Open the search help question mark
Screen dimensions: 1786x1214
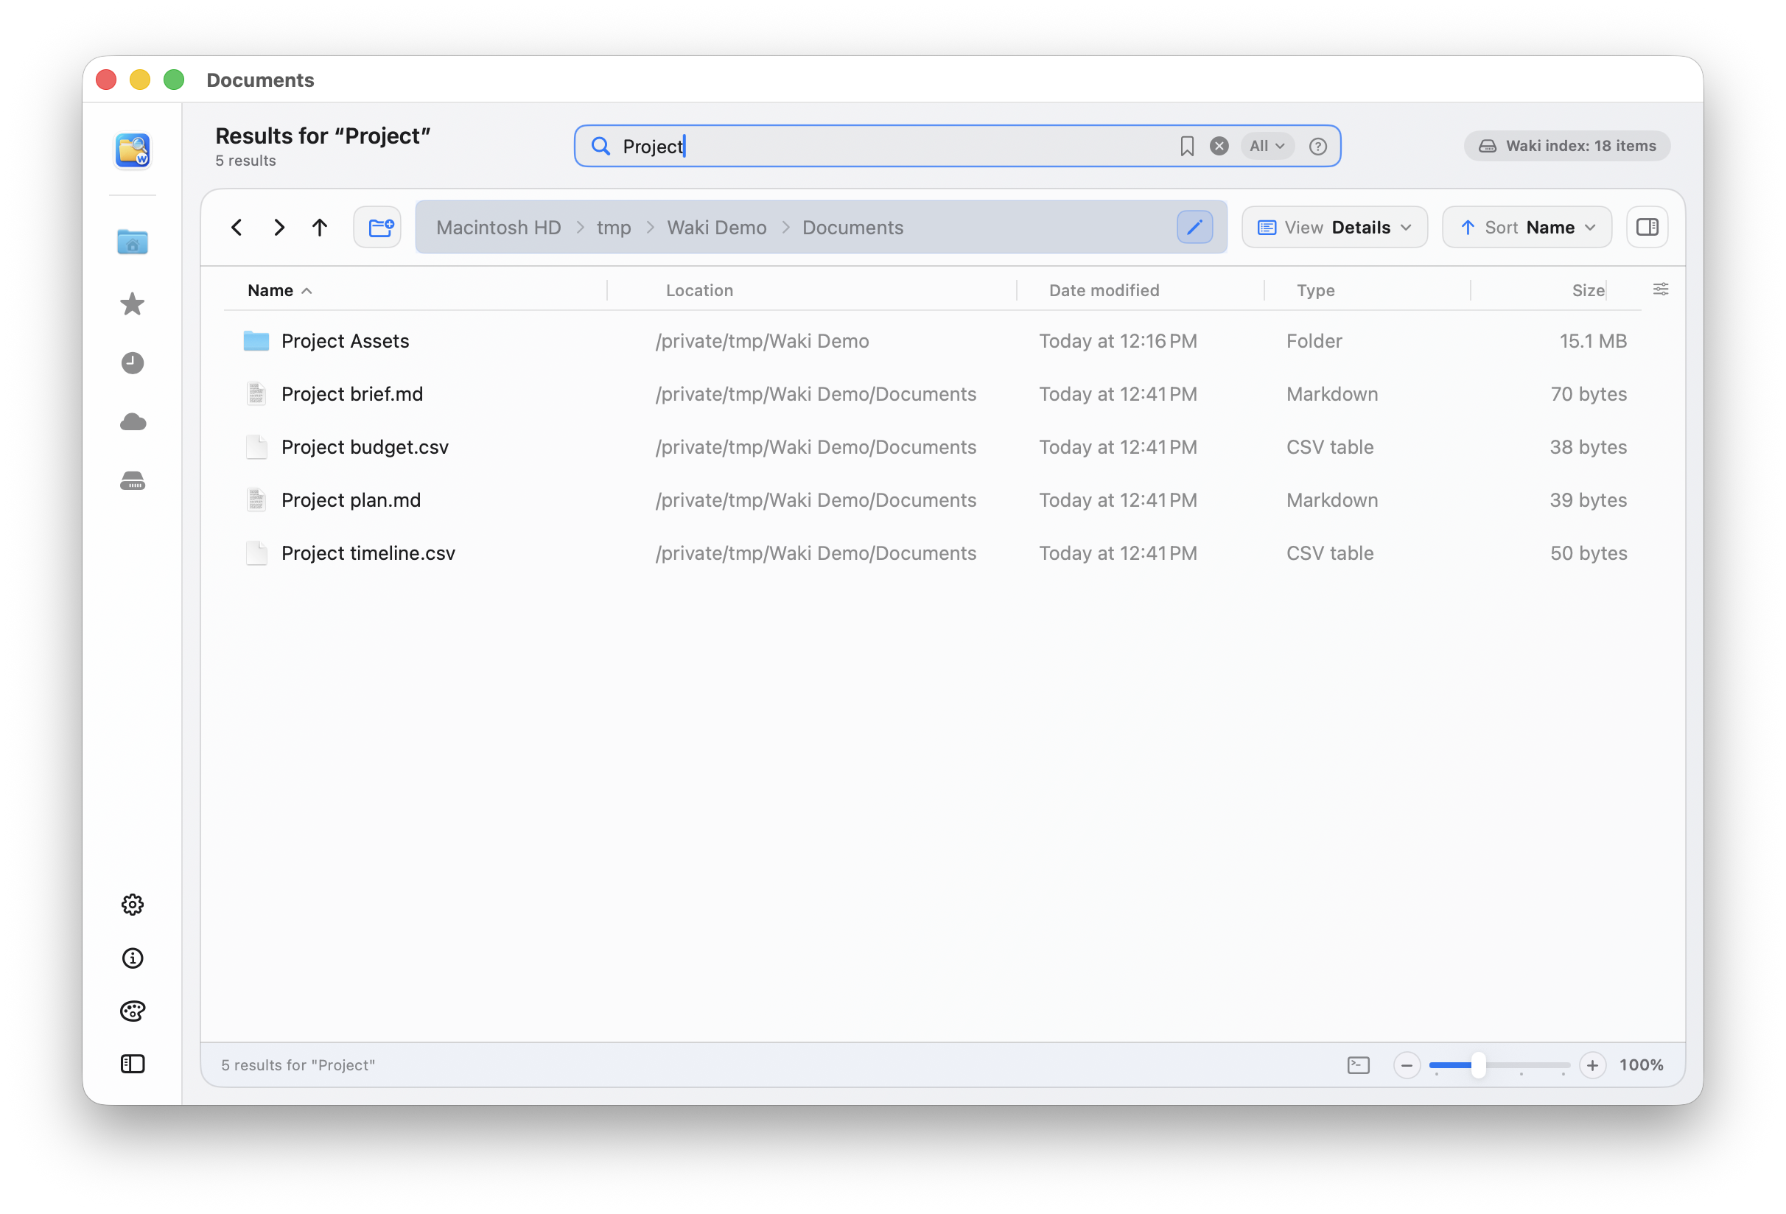point(1317,146)
